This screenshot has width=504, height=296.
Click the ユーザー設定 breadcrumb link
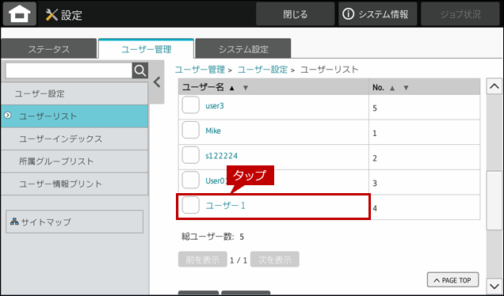[262, 70]
